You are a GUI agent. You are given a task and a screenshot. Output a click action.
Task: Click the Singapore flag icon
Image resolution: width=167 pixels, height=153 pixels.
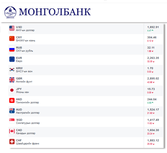(x=12, y=121)
